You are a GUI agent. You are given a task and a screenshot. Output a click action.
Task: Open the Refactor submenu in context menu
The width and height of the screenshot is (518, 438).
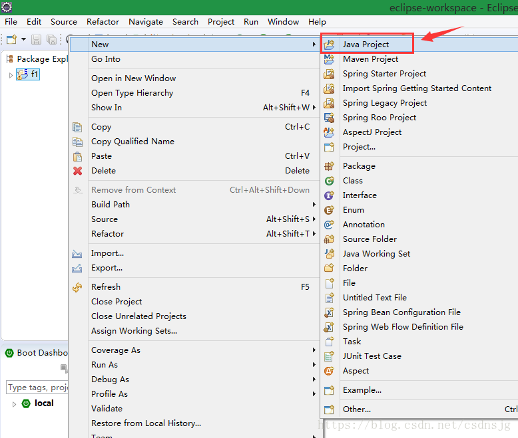(194, 234)
